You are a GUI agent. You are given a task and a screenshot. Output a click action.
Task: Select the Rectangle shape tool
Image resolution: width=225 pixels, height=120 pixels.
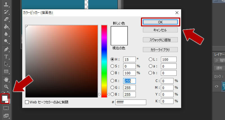tap(6, 71)
